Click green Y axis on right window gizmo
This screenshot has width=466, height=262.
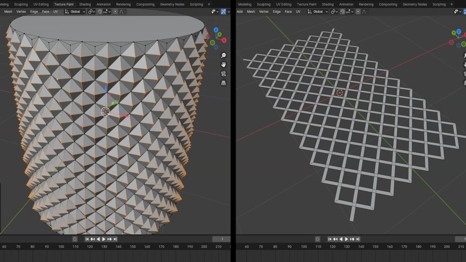454,33
